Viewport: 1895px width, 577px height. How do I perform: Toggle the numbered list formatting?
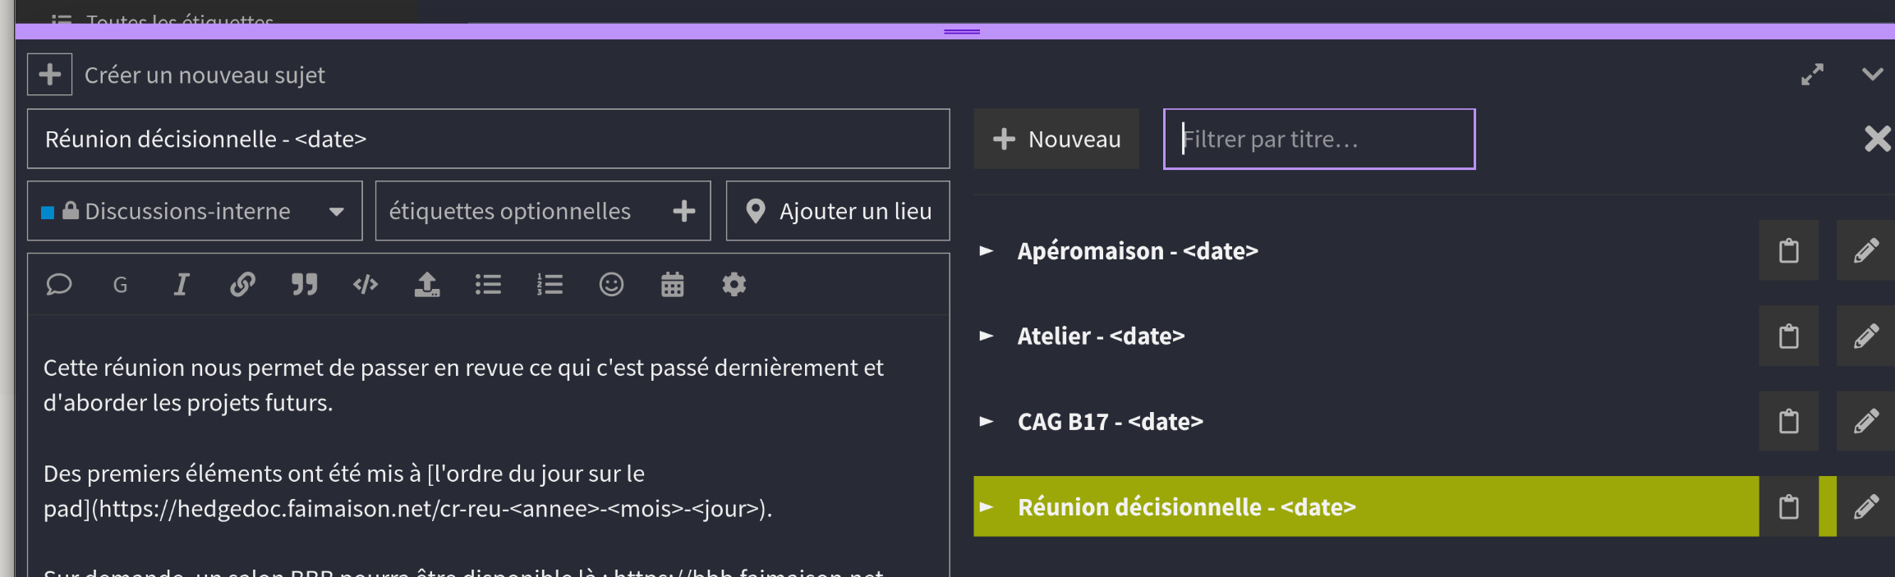coord(550,285)
